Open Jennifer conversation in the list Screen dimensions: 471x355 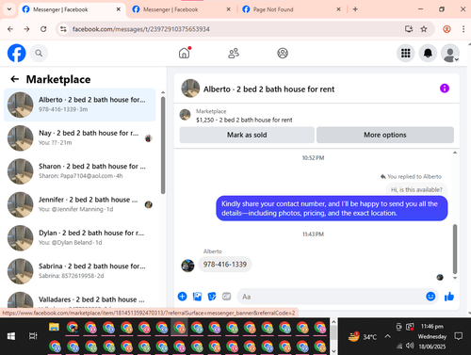click(x=80, y=204)
